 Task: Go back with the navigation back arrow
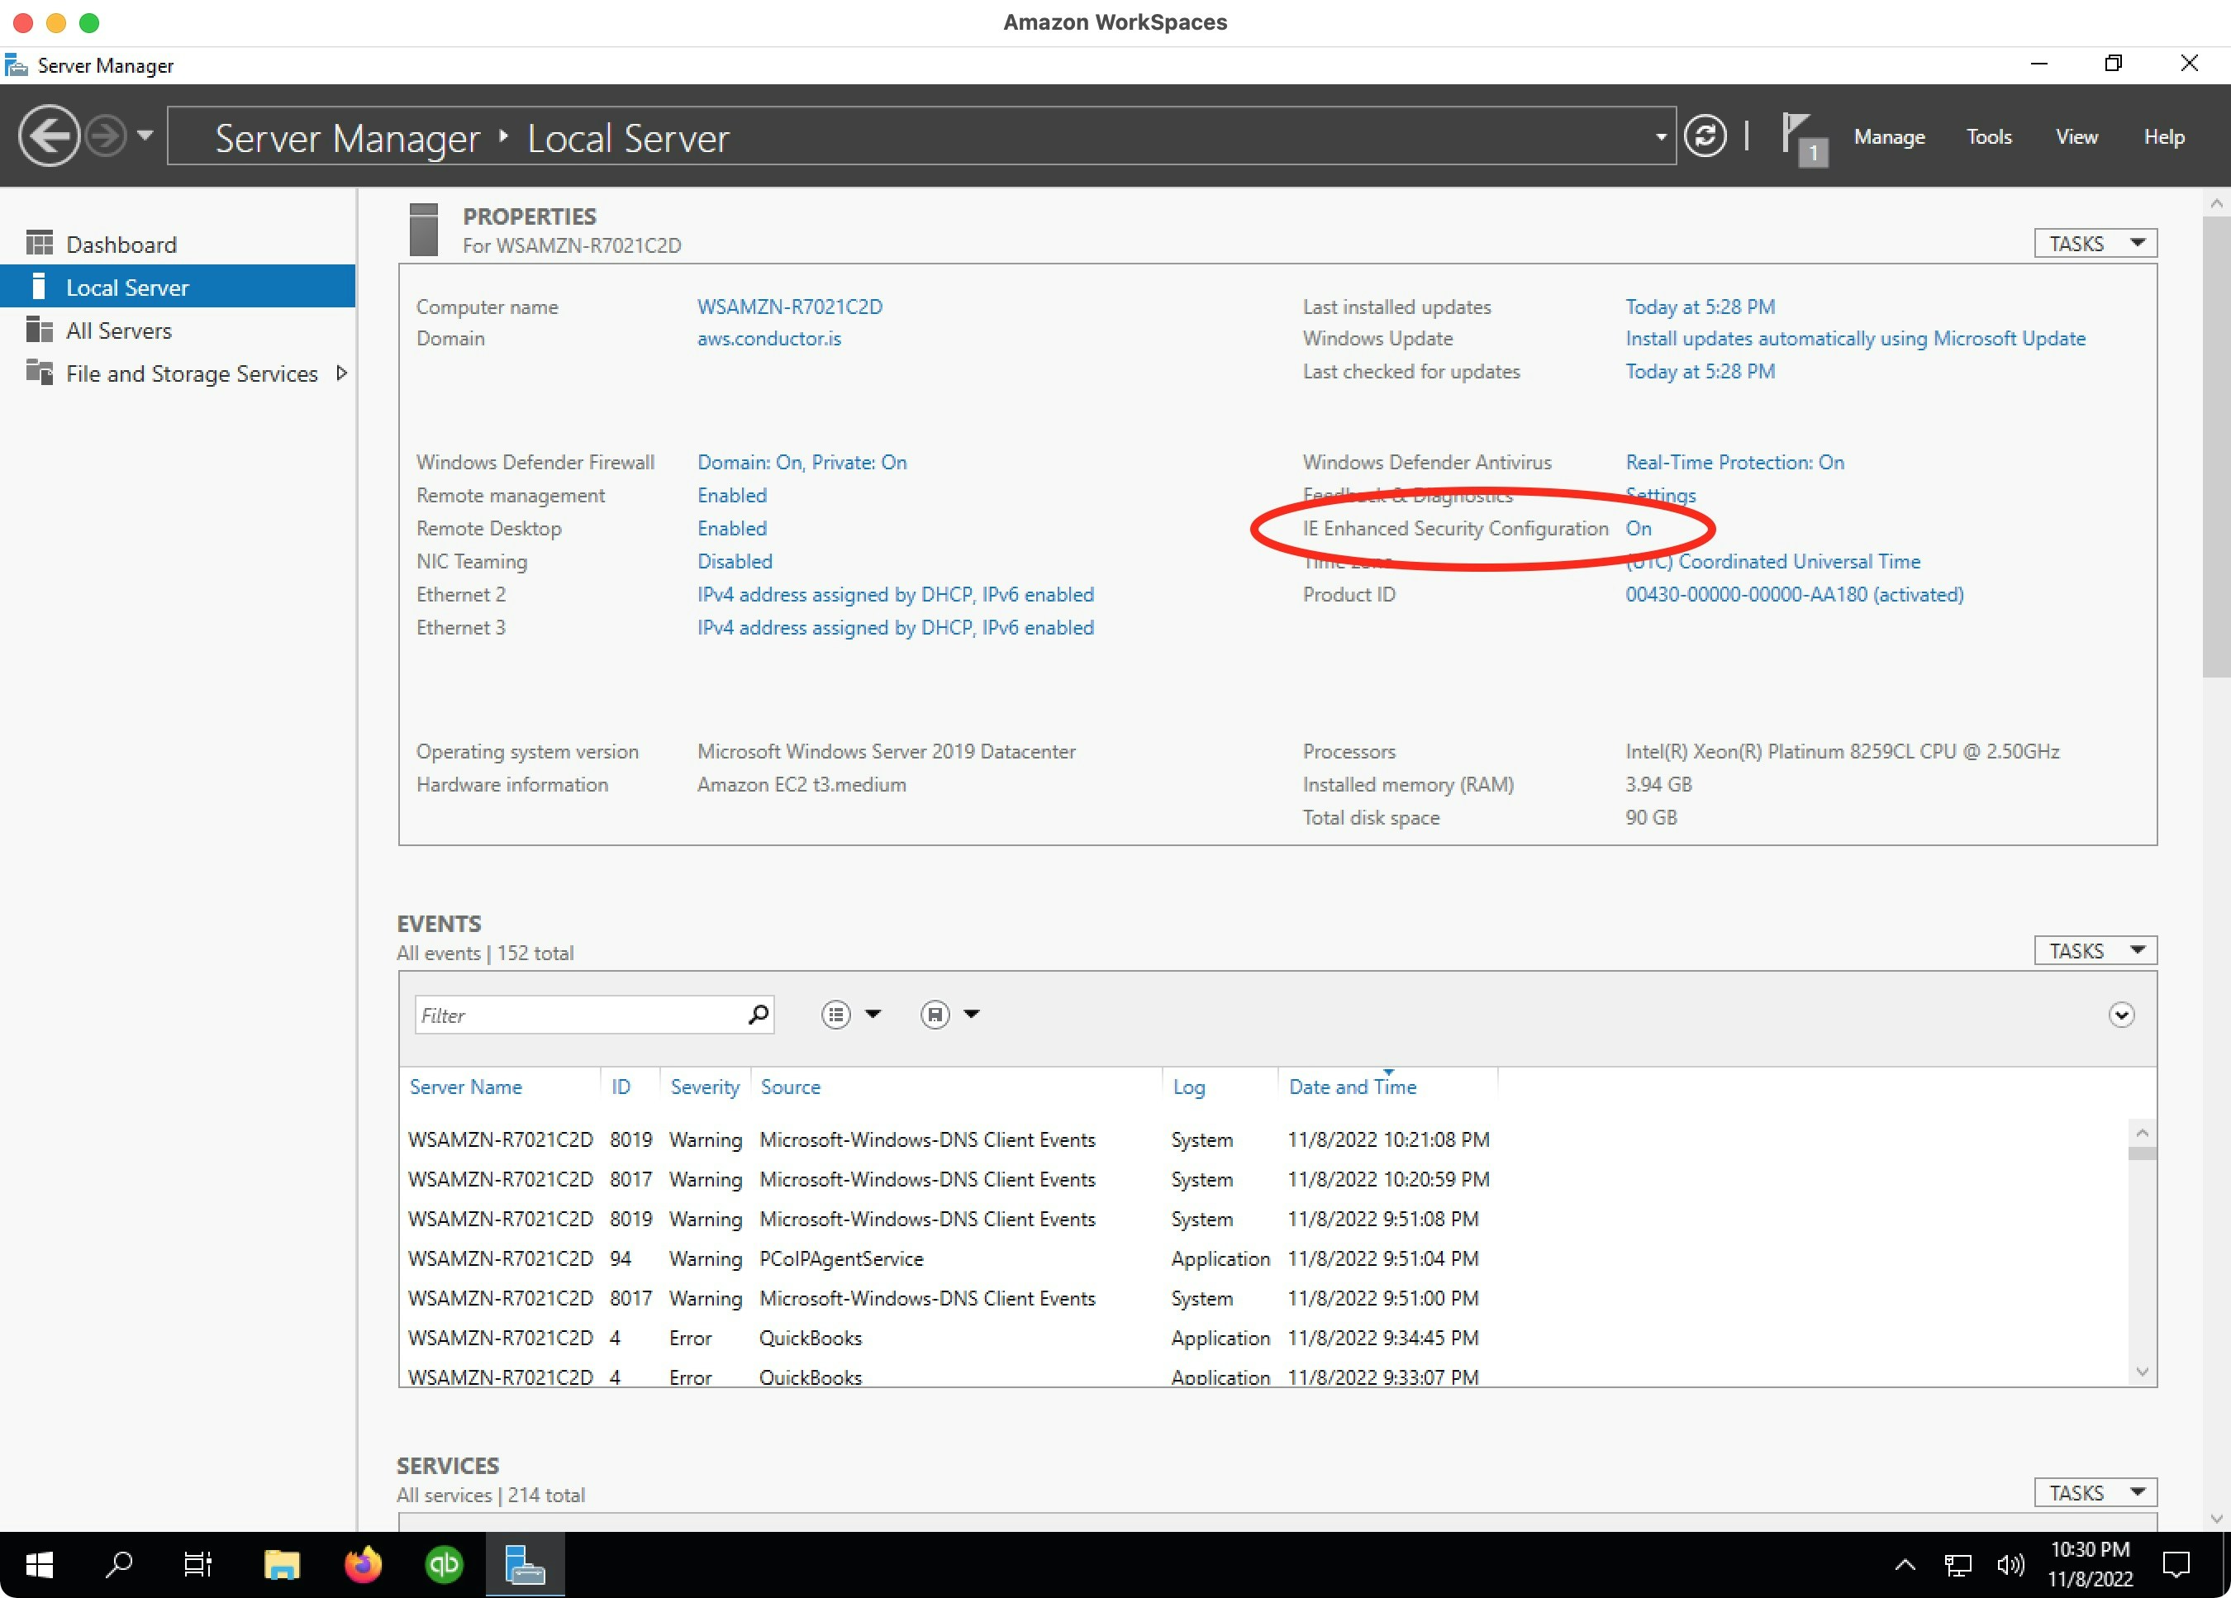coord(50,136)
